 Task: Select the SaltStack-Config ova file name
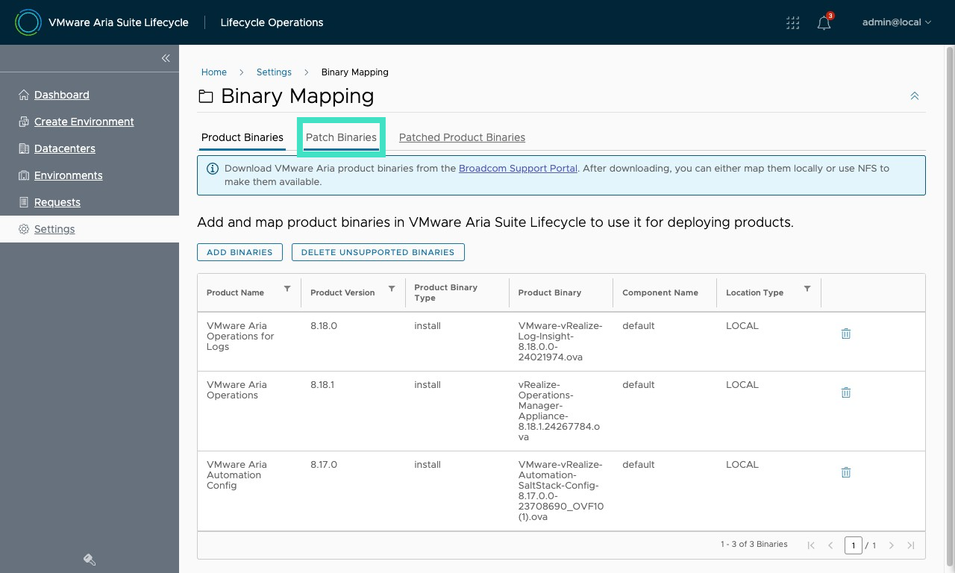[x=561, y=491]
